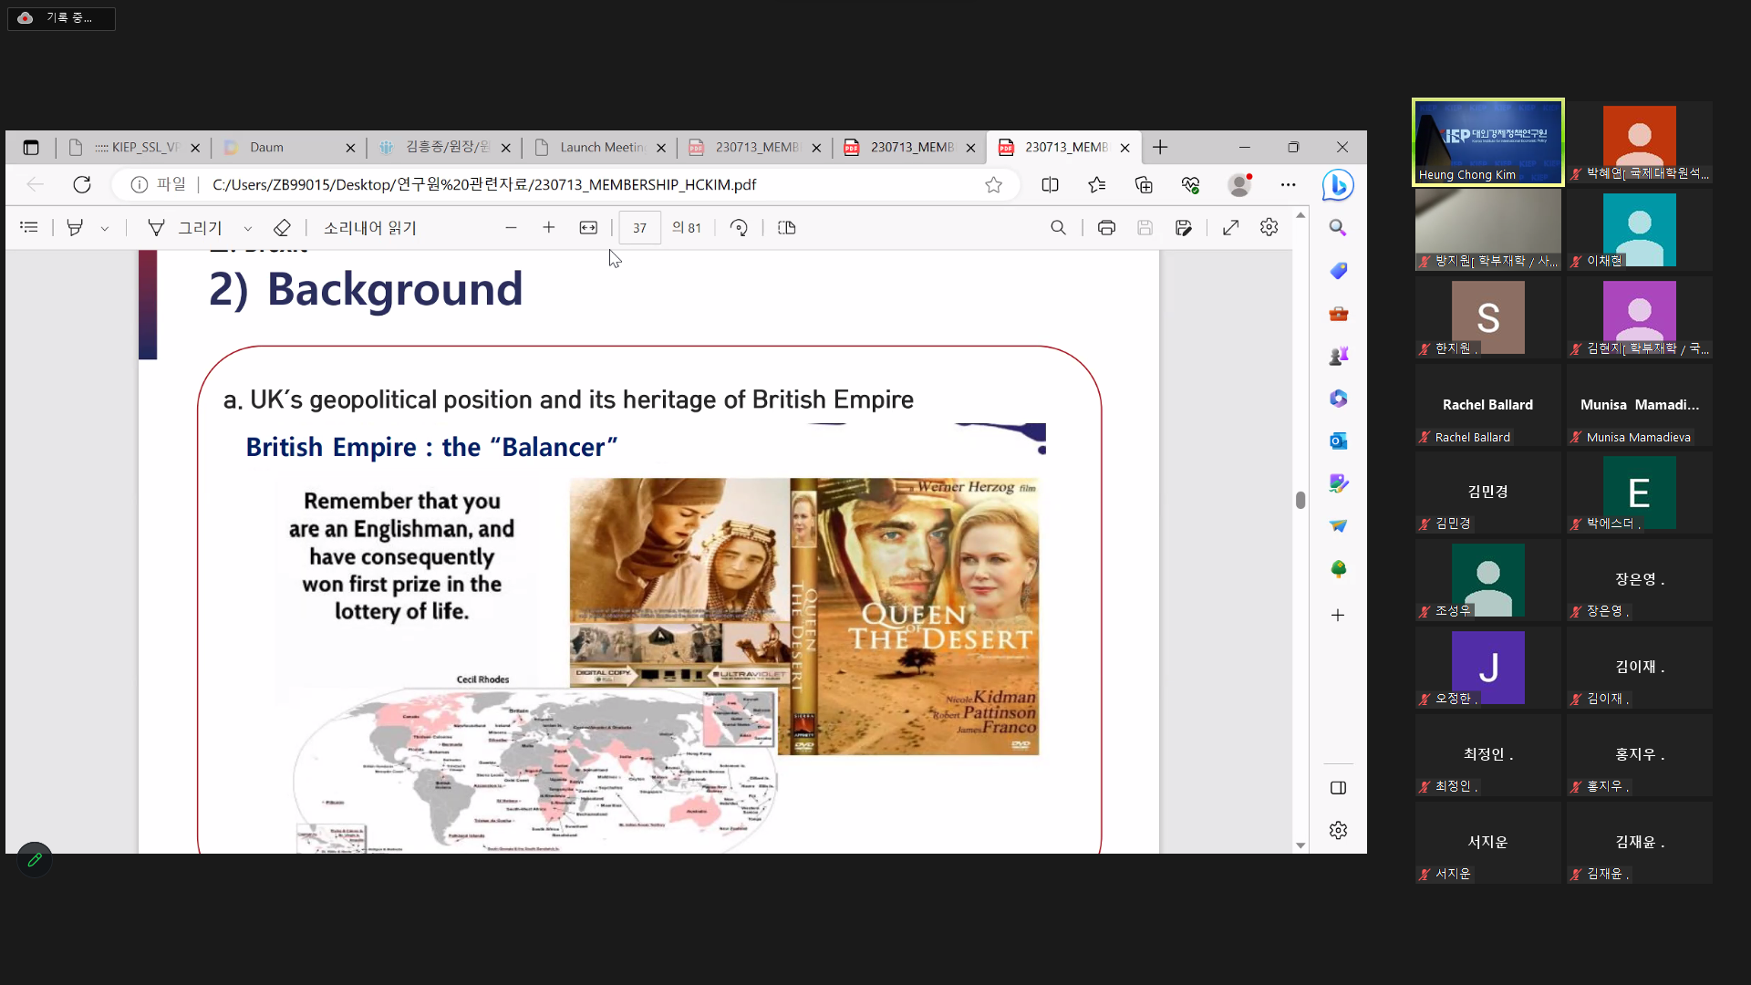Toggle split screen view

[x=1050, y=185]
